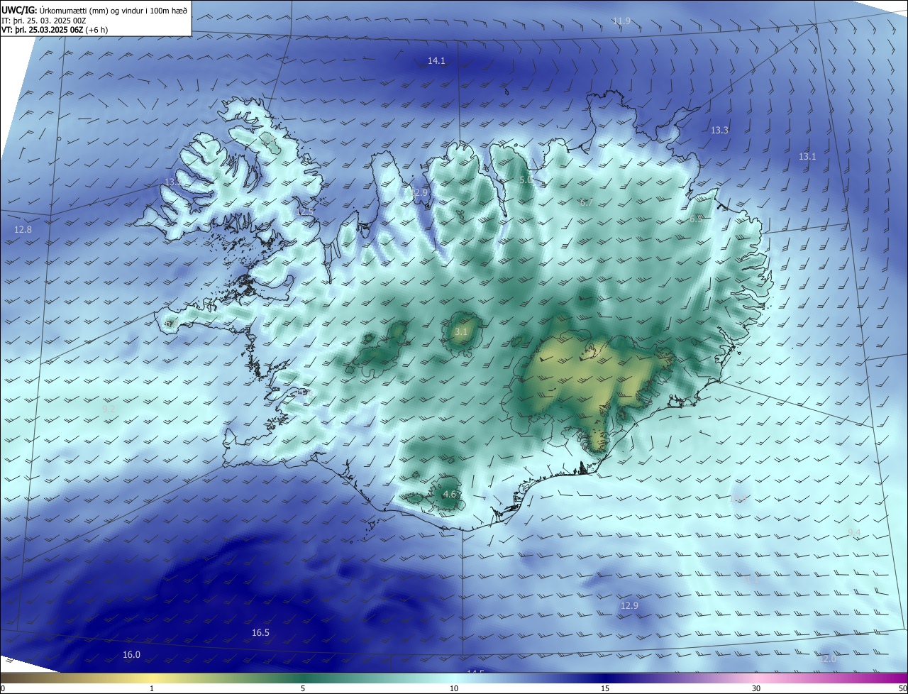Click the 12.9 label over the ocean south of Iceland
The height and width of the screenshot is (694, 908).
coord(629,605)
